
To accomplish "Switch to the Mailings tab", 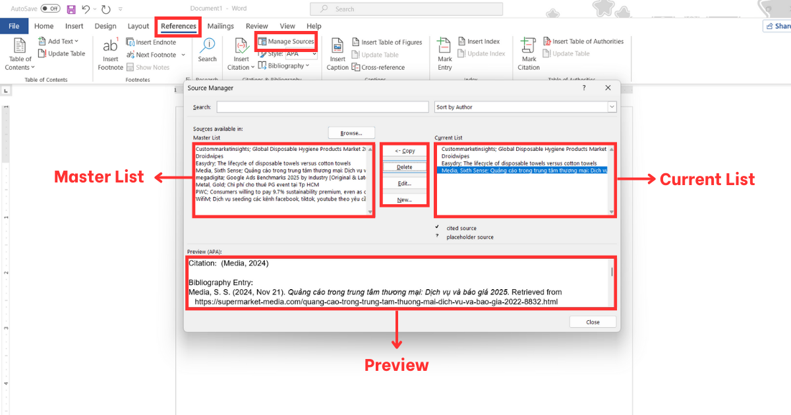I will [x=220, y=26].
